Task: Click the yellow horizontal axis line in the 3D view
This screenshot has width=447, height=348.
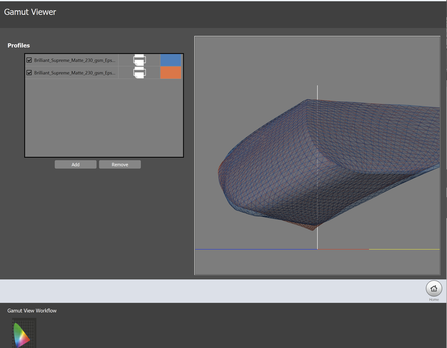Action: click(x=404, y=249)
